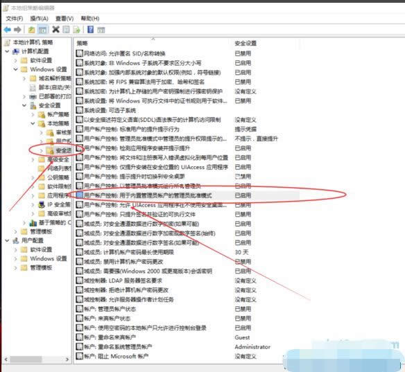Screen dimensions: 405x372
Task: Click the 帐户策略 folder icon
Action: (42, 114)
